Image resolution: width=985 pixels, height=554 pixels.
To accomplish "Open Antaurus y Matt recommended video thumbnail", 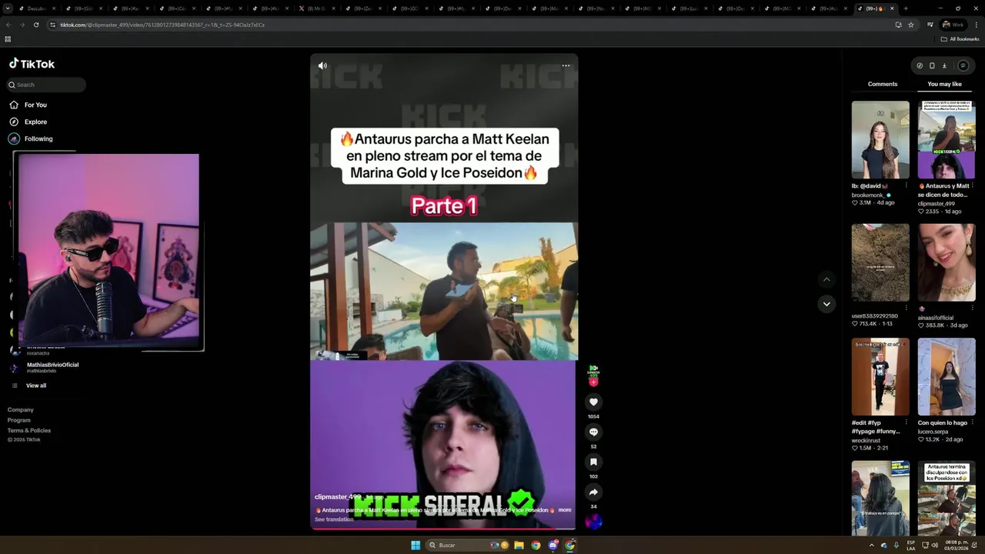I will 947,139.
